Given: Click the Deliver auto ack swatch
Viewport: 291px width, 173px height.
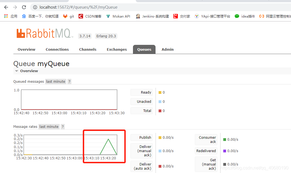Looking at the screenshot, I should click(160, 166).
